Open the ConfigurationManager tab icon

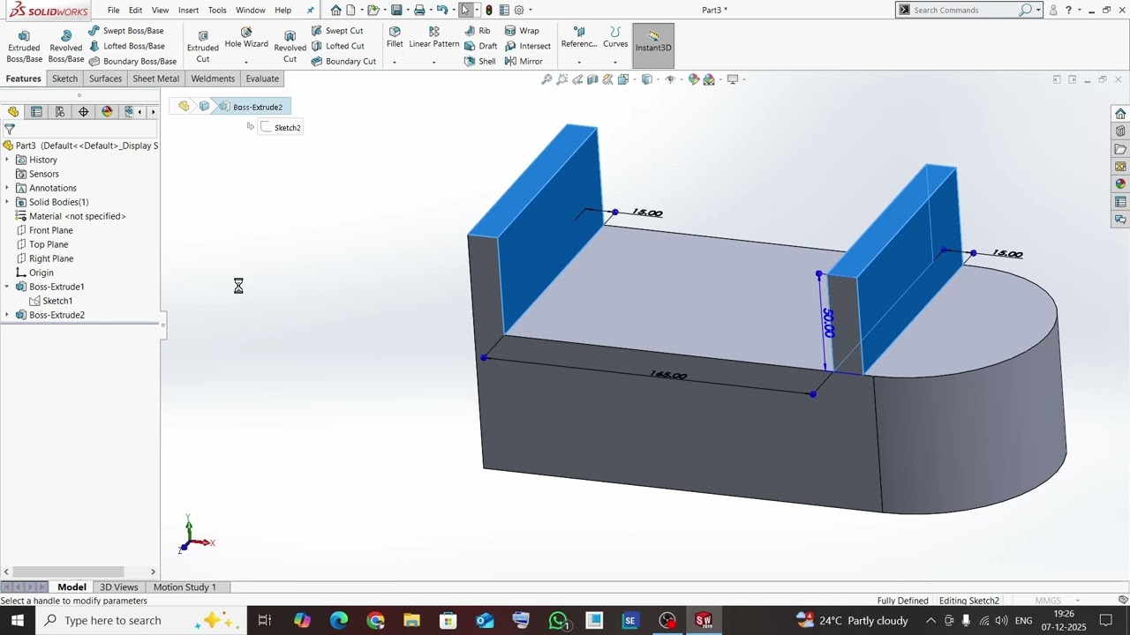(60, 112)
